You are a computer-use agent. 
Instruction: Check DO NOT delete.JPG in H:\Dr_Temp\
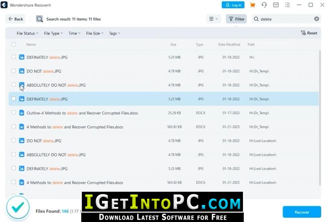click(x=14, y=71)
